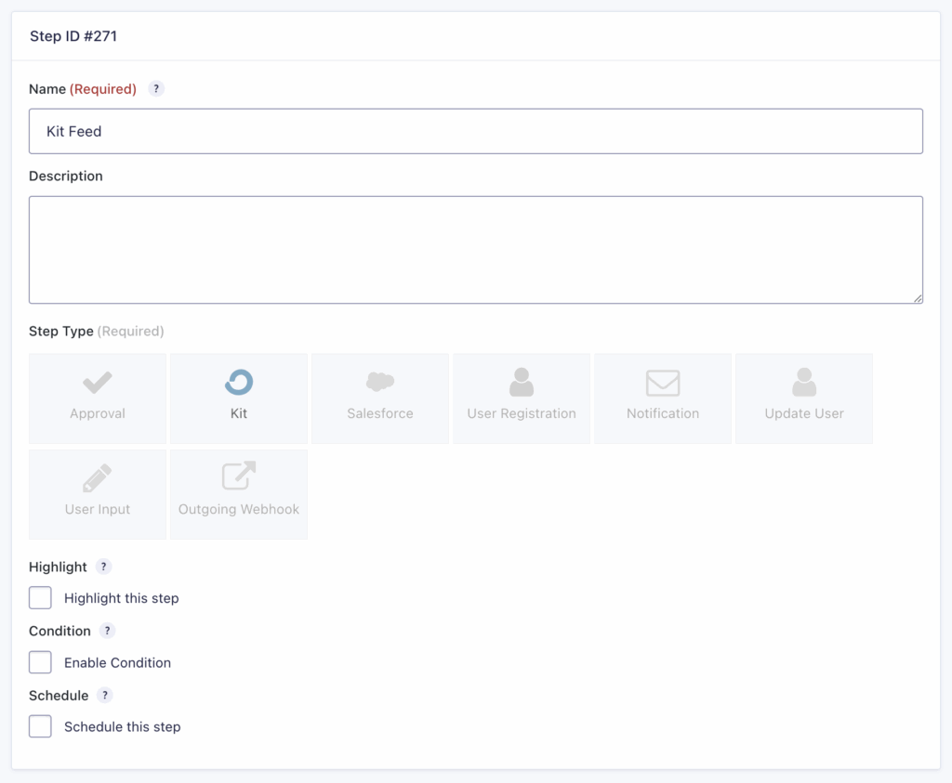Viewport: 952px width, 783px height.
Task: Select the Outgoing Webhook step type
Action: click(x=238, y=494)
